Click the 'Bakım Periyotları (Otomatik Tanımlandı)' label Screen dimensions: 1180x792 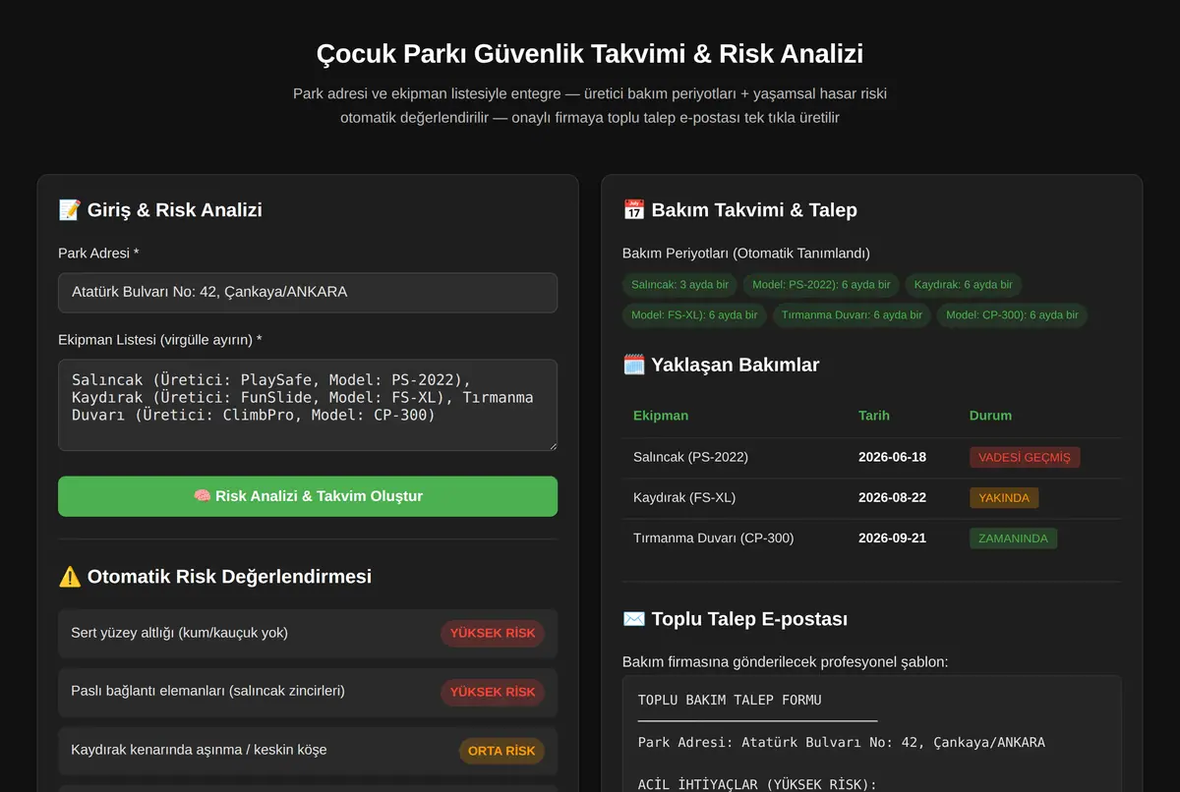click(746, 254)
